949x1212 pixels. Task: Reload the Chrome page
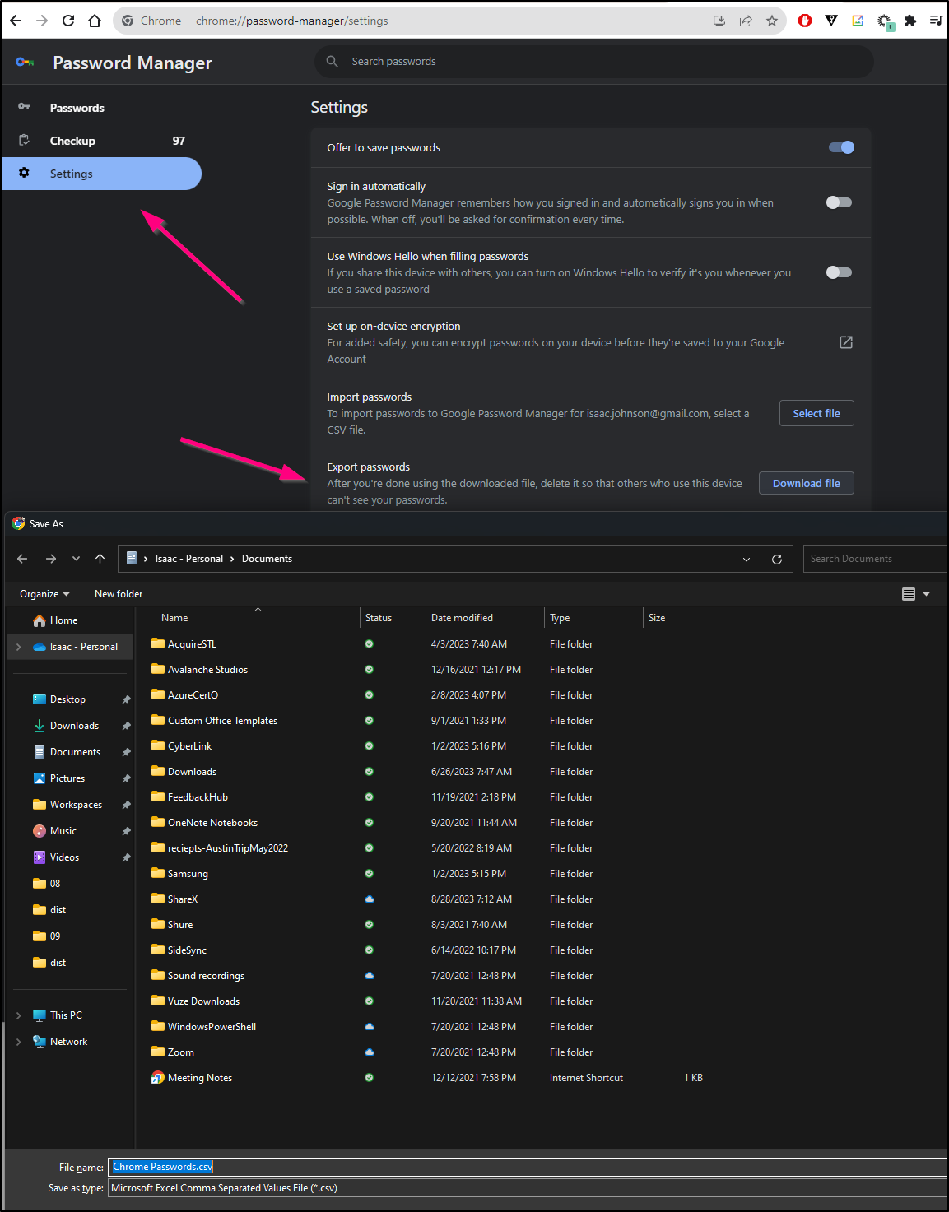click(x=68, y=21)
